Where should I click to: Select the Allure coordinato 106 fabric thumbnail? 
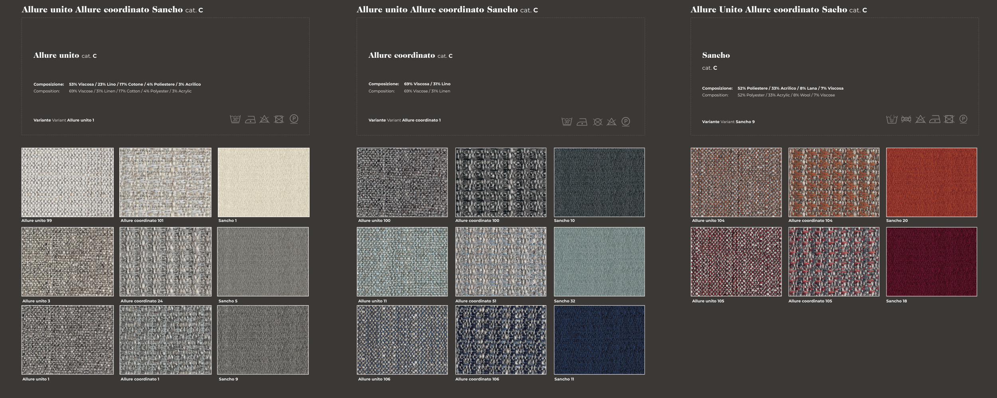(x=501, y=340)
